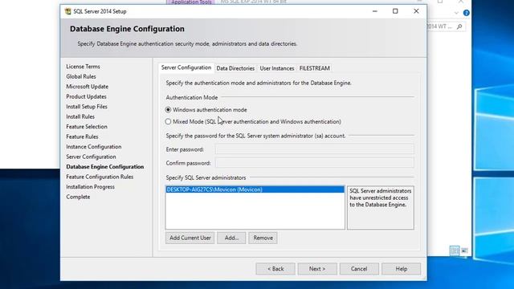Click the Feature Configuration Rules step
Viewport: 514px width, 289px height.
pos(100,177)
